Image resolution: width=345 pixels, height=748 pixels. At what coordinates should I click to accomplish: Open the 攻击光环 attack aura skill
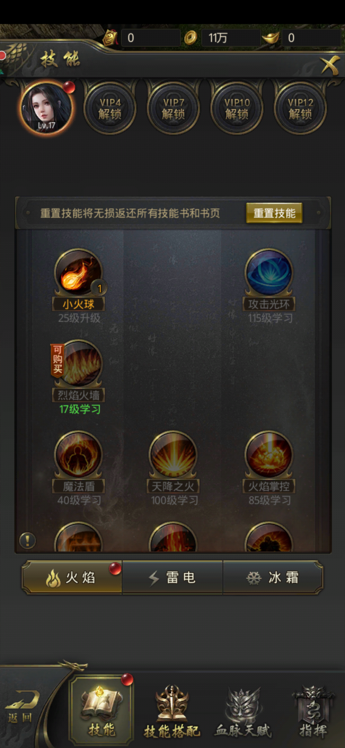(x=269, y=273)
